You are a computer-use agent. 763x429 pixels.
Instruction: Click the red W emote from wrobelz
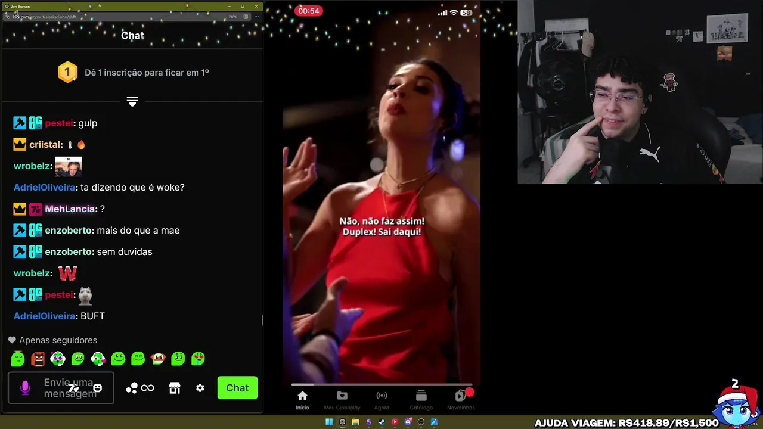pyautogui.click(x=67, y=273)
